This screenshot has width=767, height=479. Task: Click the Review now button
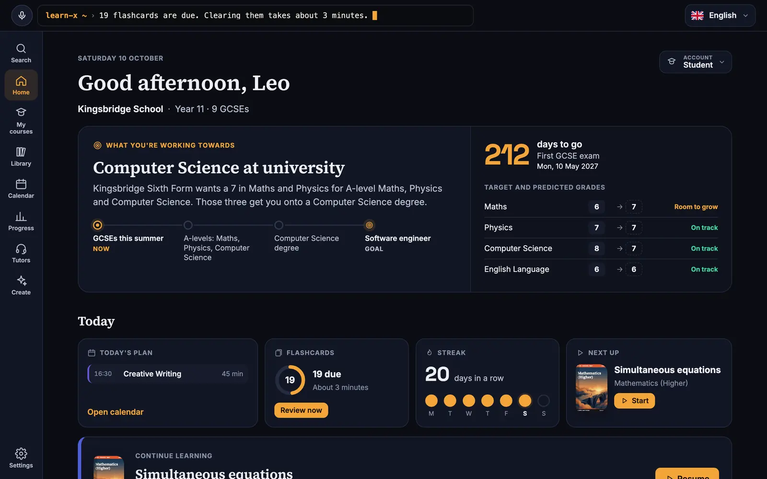[301, 410]
